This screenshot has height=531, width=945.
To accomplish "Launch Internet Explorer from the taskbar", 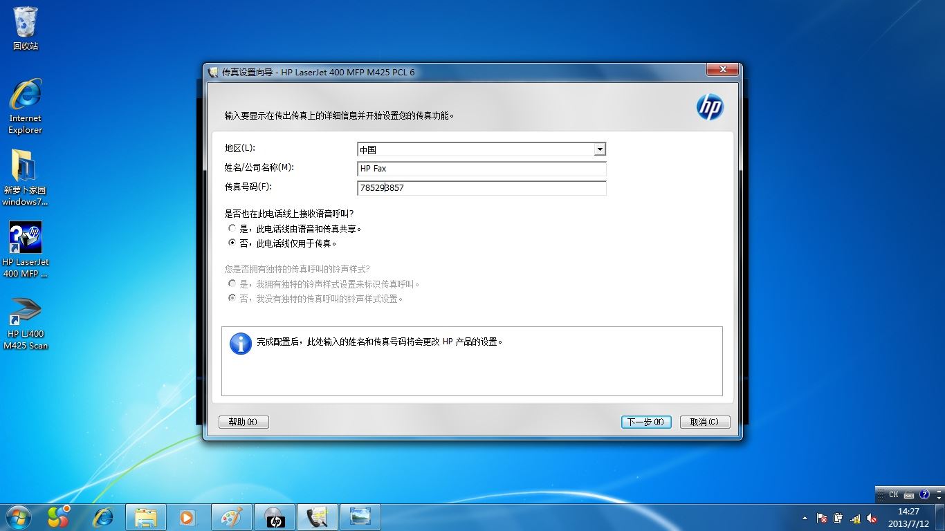I will pyautogui.click(x=103, y=517).
